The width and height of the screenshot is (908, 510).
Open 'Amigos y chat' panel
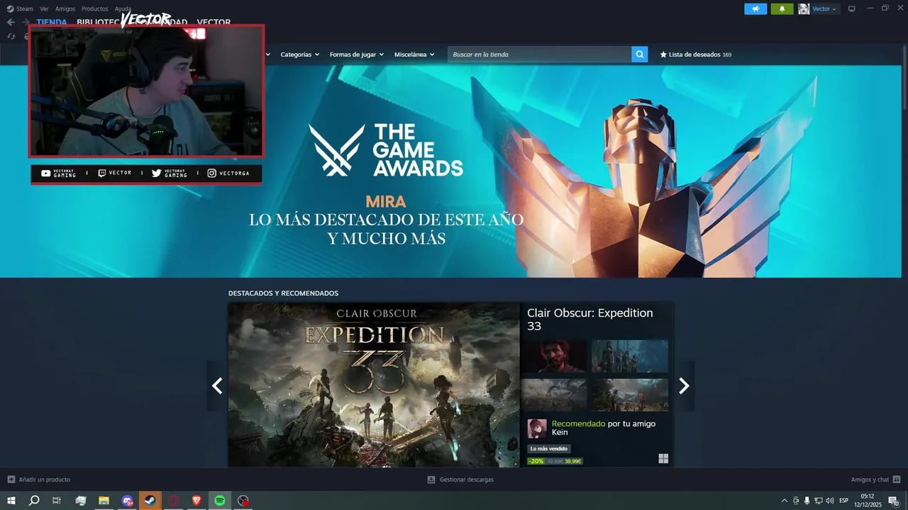pos(876,480)
